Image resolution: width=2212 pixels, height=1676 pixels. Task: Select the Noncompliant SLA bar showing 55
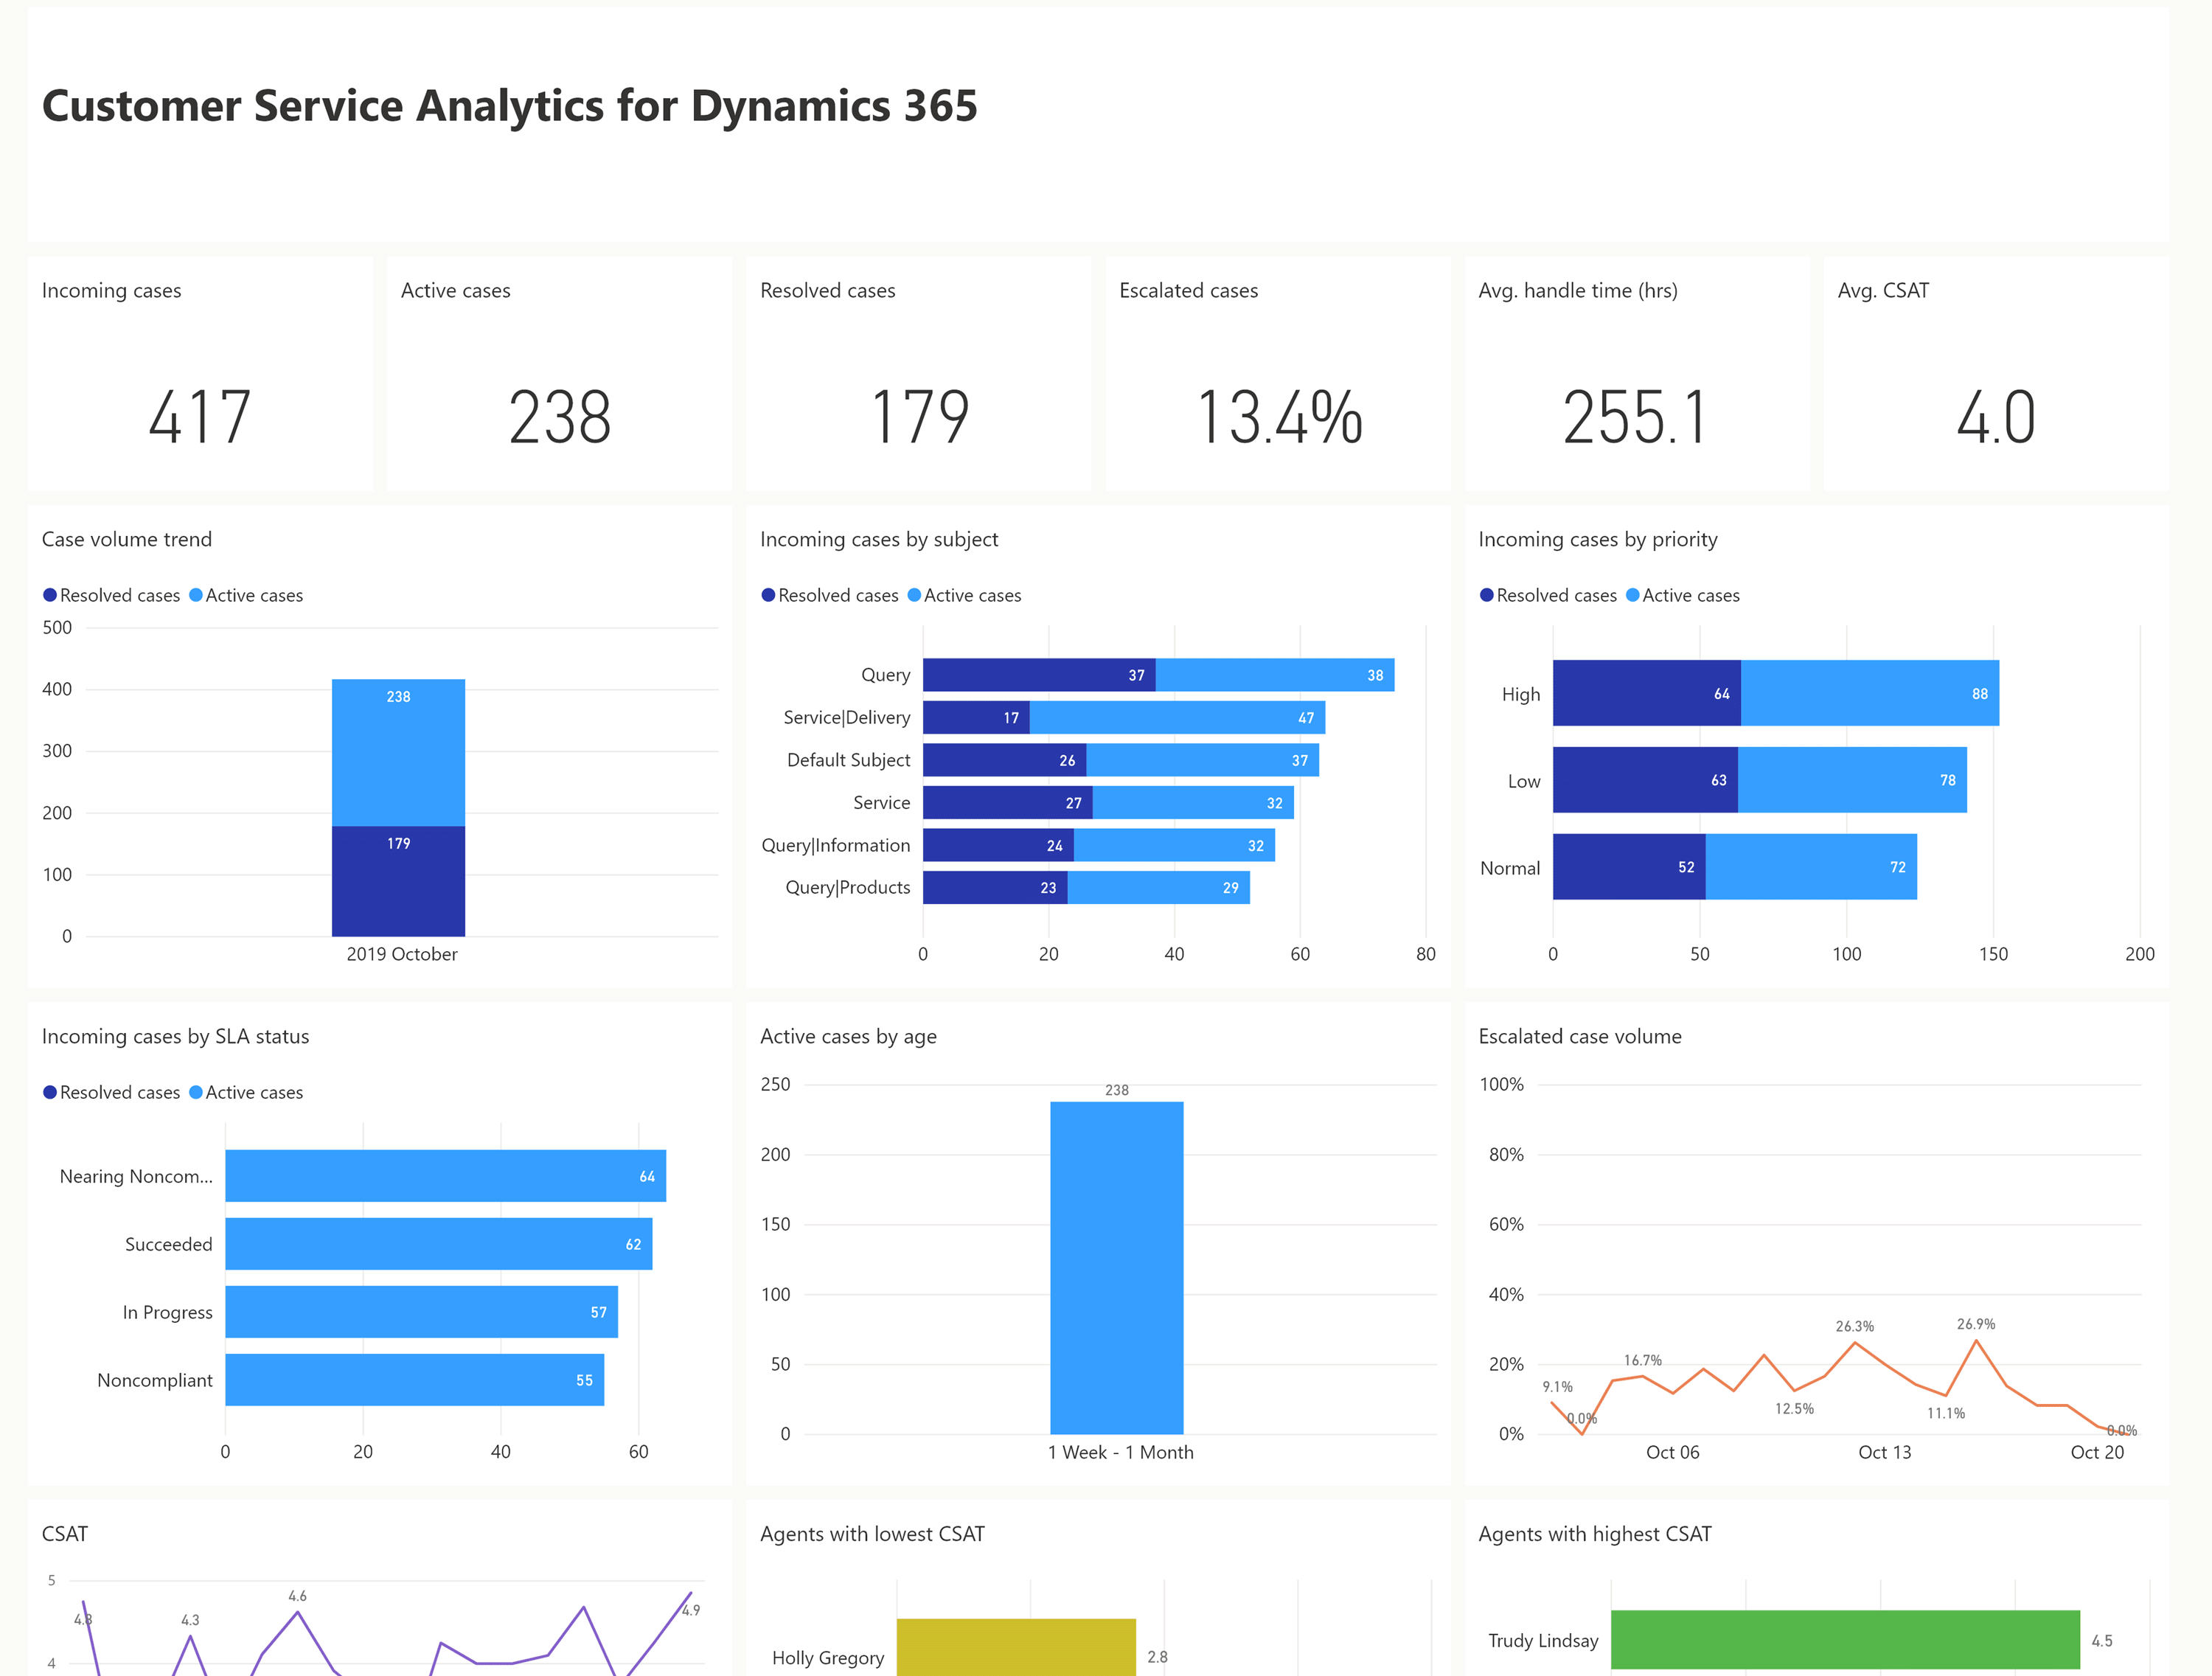point(415,1380)
